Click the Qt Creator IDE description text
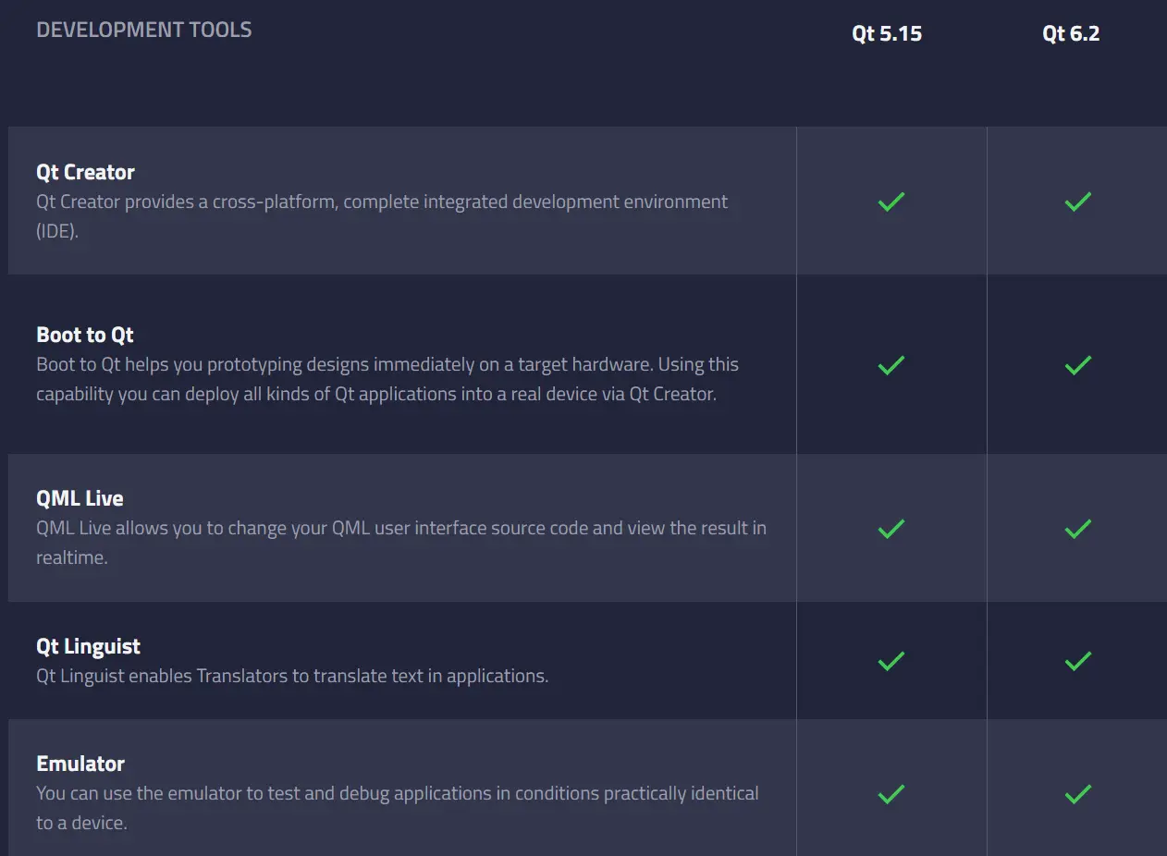1167x856 pixels. pyautogui.click(x=382, y=216)
